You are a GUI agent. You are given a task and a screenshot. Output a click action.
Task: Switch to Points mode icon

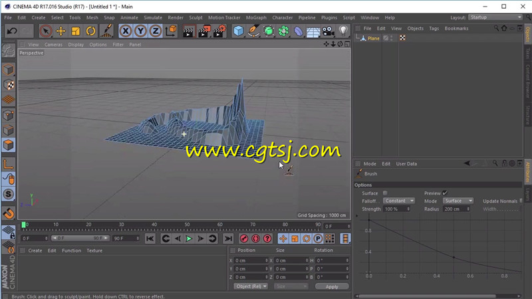(x=9, y=115)
